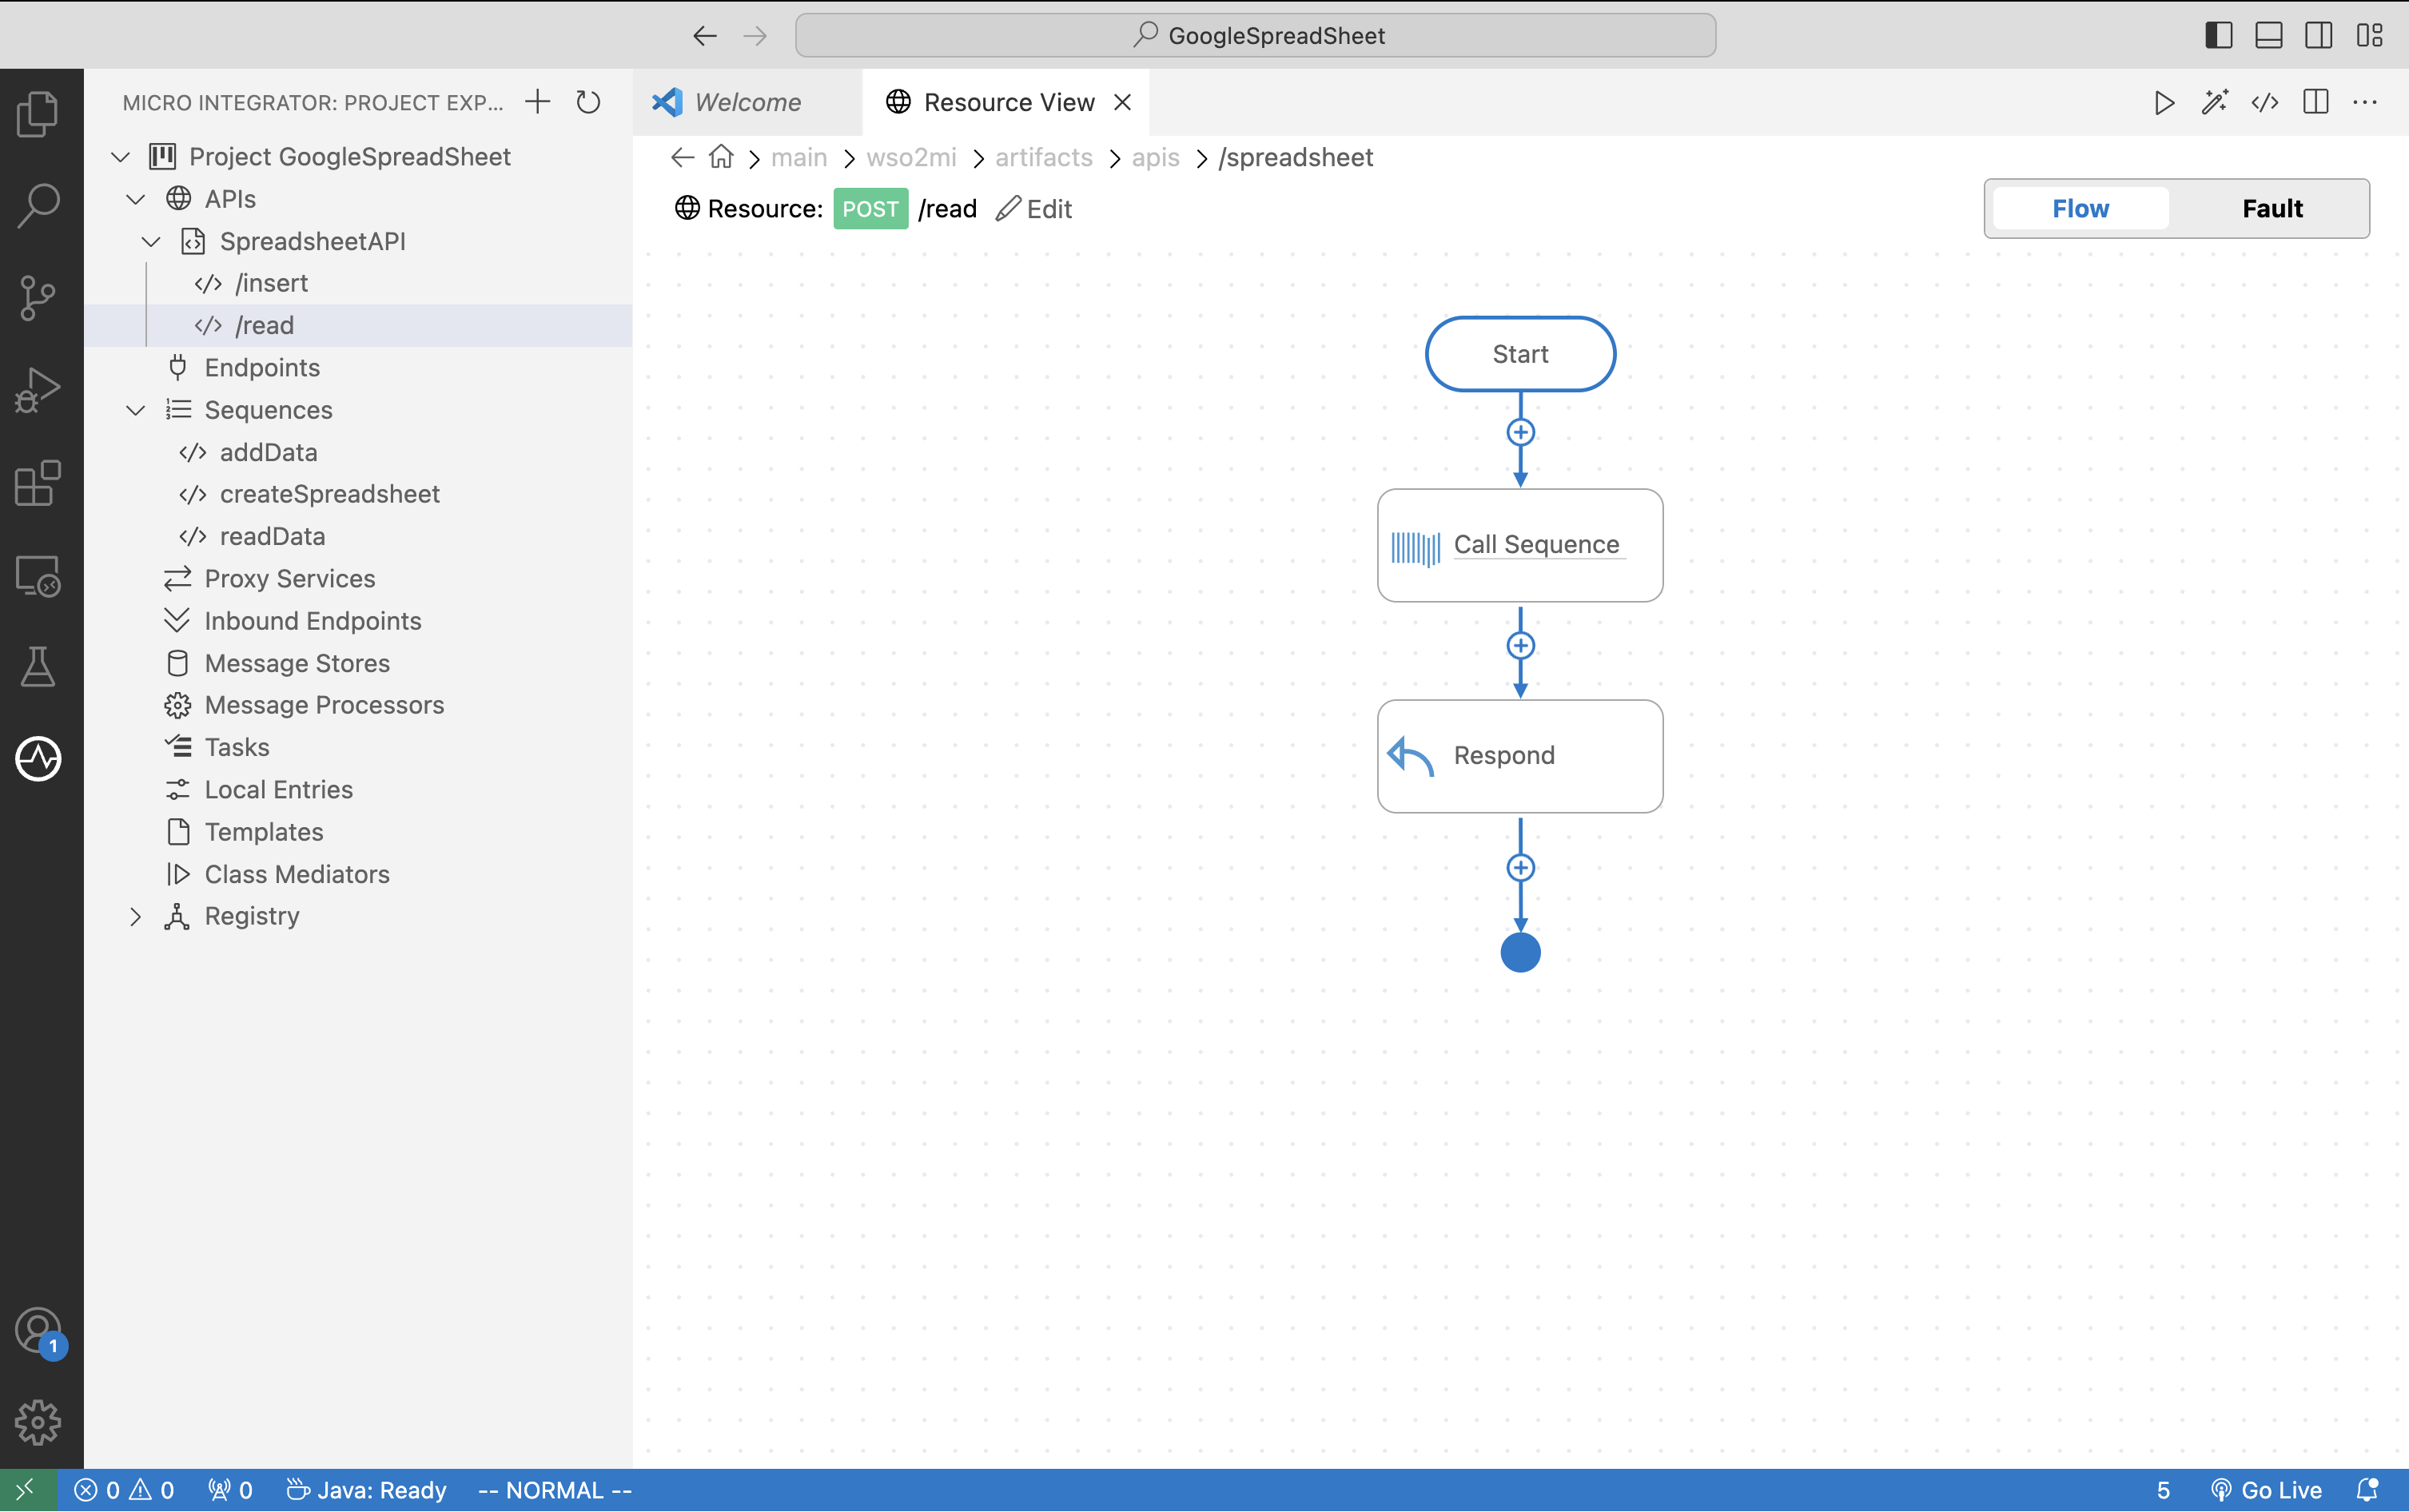Click apis in the breadcrumb
Viewport: 2409px width, 1512px height.
click(1155, 157)
